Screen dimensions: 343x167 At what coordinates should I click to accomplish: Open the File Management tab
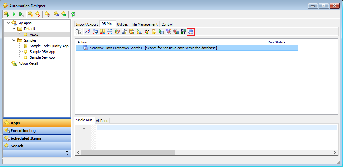(x=145, y=24)
